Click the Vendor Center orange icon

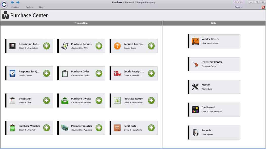(195, 41)
